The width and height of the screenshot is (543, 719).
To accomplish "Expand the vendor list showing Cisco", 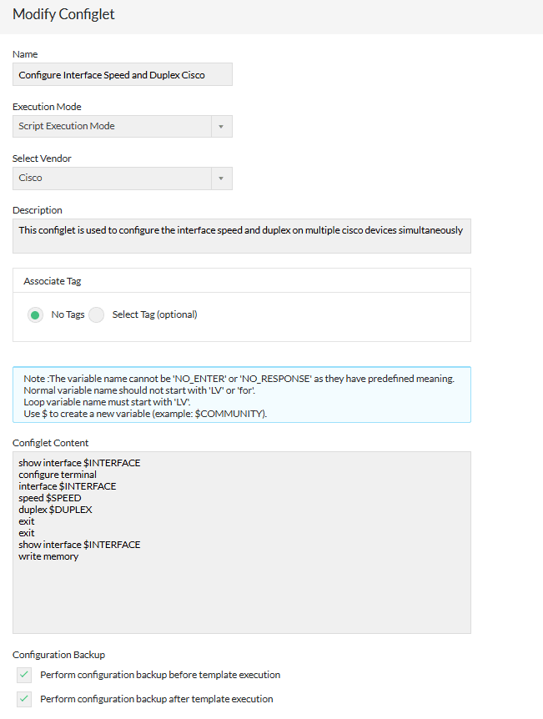I will tap(223, 178).
